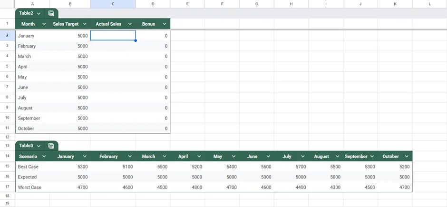This screenshot has width=447, height=207.
Task: Open Table2 calculator icon menu
Action: [x=51, y=13]
